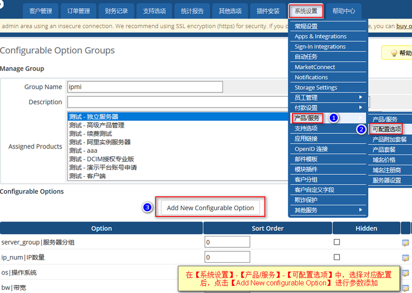Image resolution: width=412 pixels, height=293 pixels.
Task: Click Add New Configurable Option button
Action: (210, 208)
